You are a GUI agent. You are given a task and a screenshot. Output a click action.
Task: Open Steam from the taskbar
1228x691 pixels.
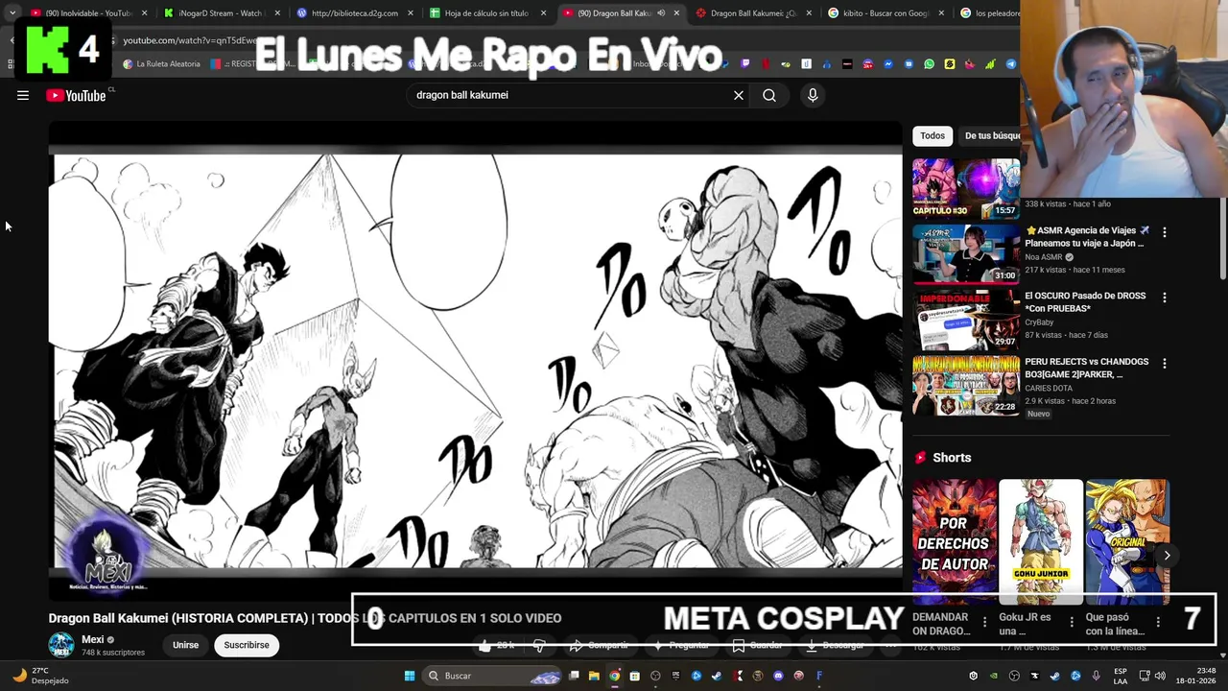pos(717,676)
